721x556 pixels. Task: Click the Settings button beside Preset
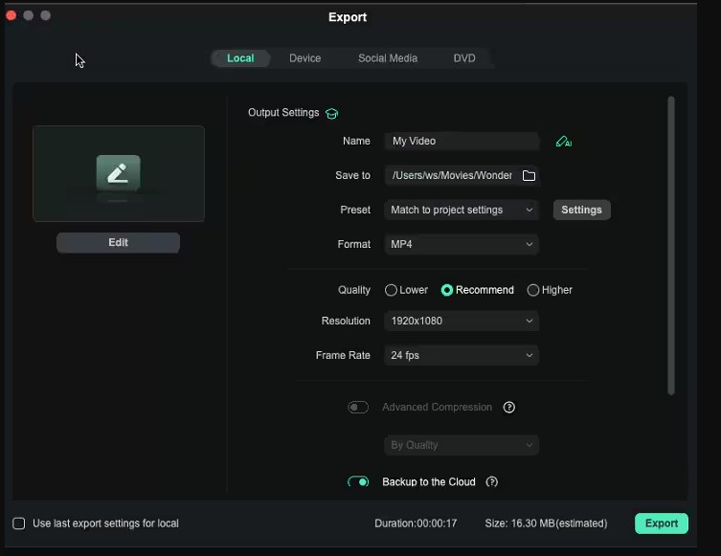581,210
